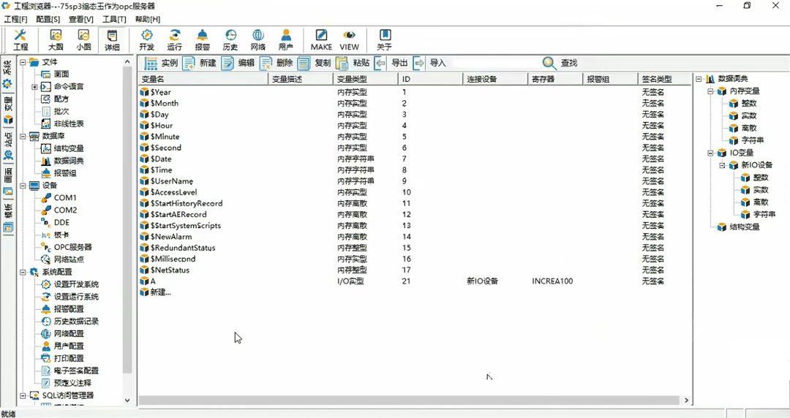Click 新建 to create a variable
Screen dimensions: 790x418
pyautogui.click(x=199, y=63)
